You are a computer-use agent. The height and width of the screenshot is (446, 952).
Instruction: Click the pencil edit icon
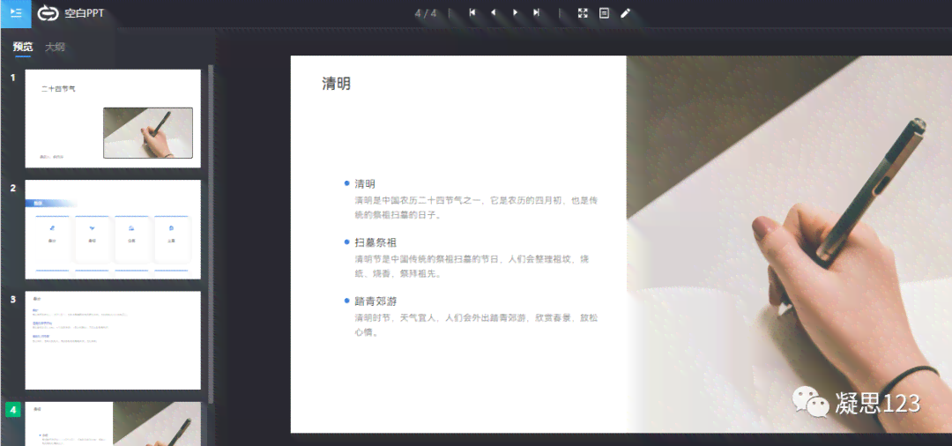click(x=625, y=12)
